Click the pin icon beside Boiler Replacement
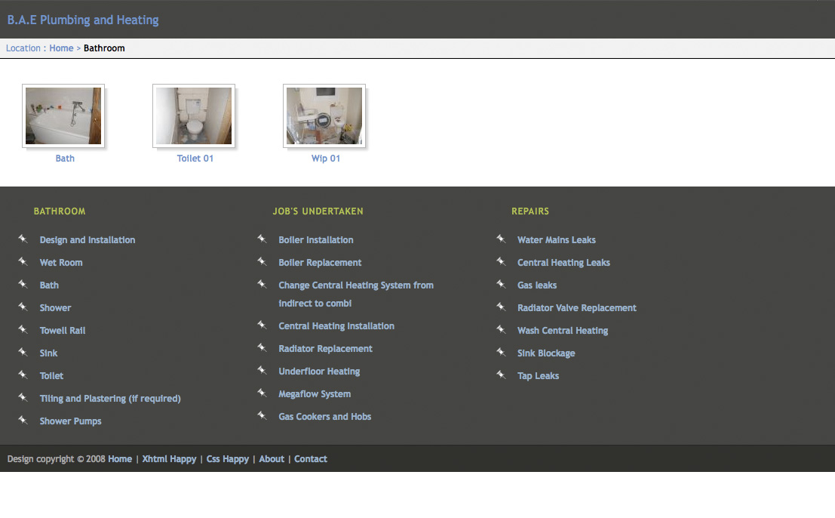 262,261
